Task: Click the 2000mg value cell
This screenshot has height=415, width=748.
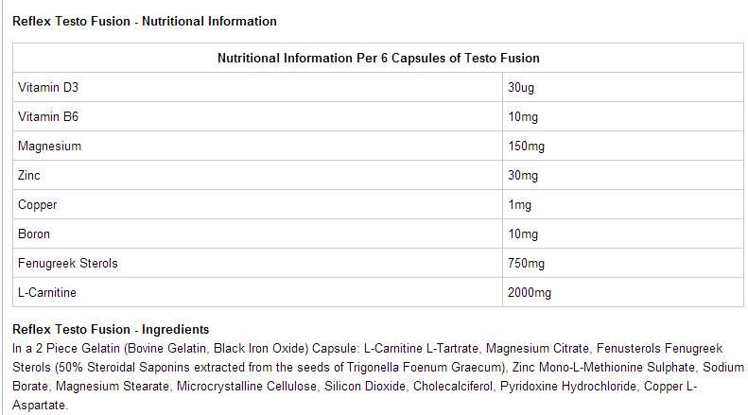Action: coord(530,293)
